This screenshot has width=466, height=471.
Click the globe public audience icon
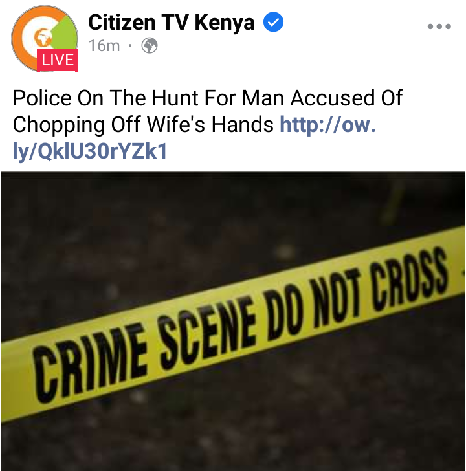click(x=150, y=46)
